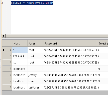Image resolution: width=108 pixels, height=95 pixels.
Task: Select the User column header
Action: (35, 43)
